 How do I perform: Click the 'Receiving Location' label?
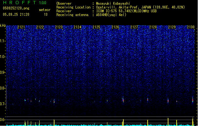tap(73, 7)
